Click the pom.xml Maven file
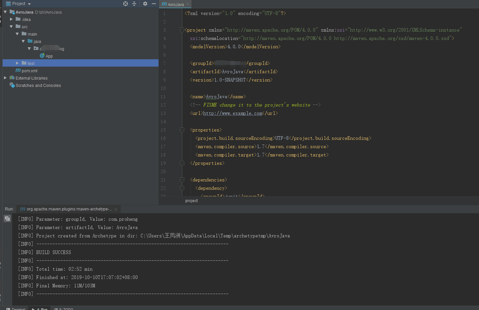479x310 pixels. 29,71
